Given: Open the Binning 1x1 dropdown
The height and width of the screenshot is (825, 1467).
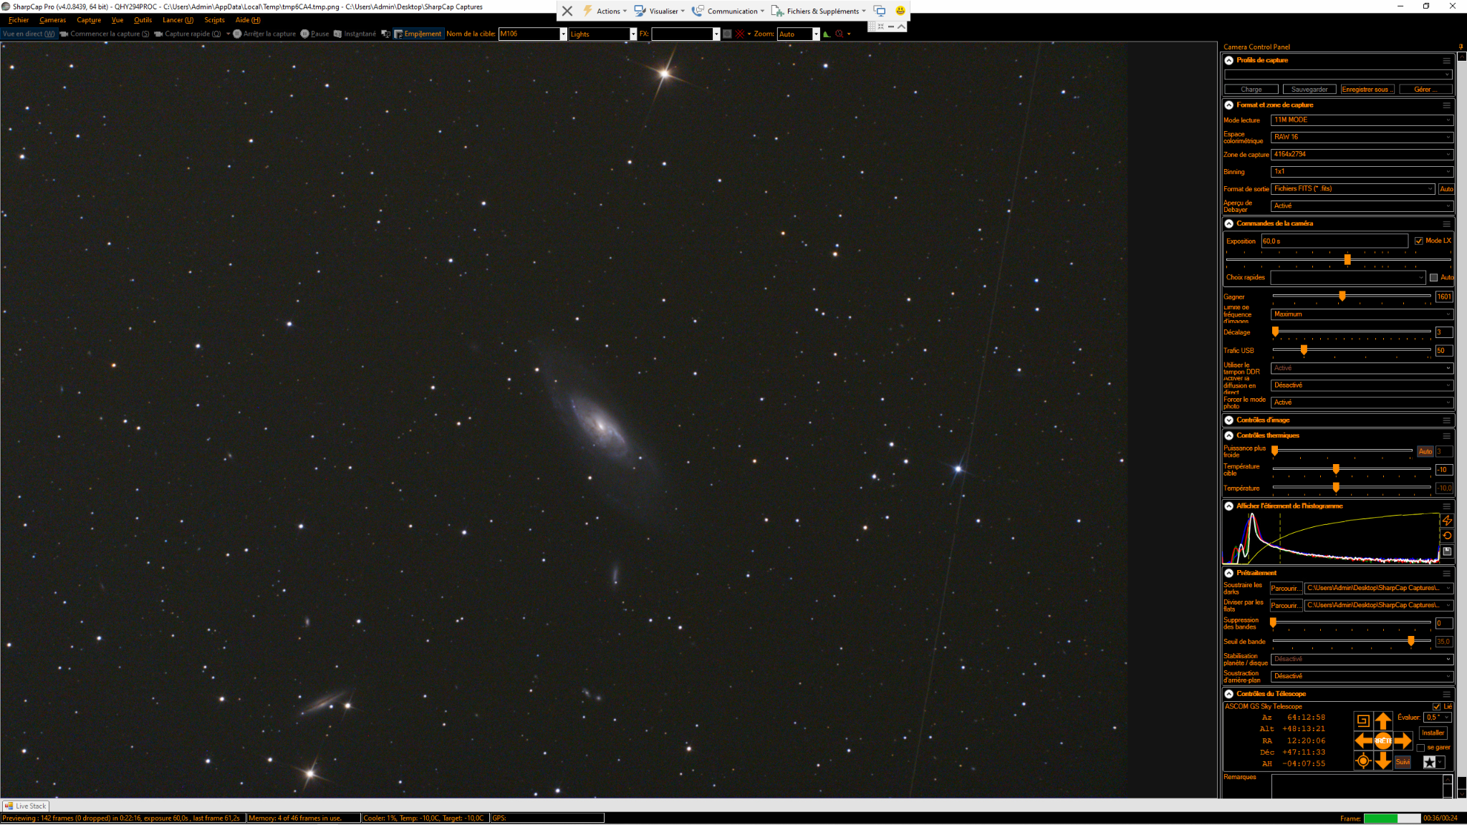Looking at the screenshot, I should 1362,171.
